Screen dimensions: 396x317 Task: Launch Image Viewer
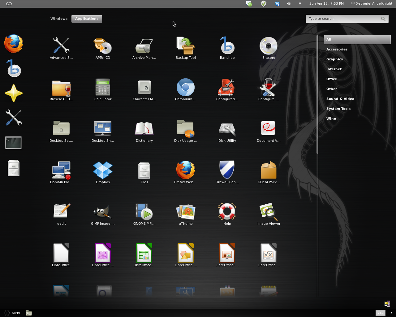point(269,211)
